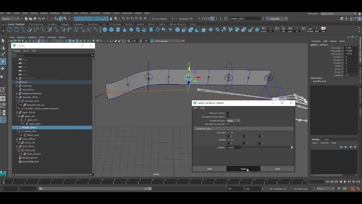Screen dimensions: 362x204
Task: Click the 'Hier' custom shelf button
Action: coord(284,30)
